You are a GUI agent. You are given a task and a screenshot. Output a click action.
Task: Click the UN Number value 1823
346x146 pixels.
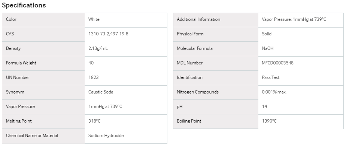(93, 77)
